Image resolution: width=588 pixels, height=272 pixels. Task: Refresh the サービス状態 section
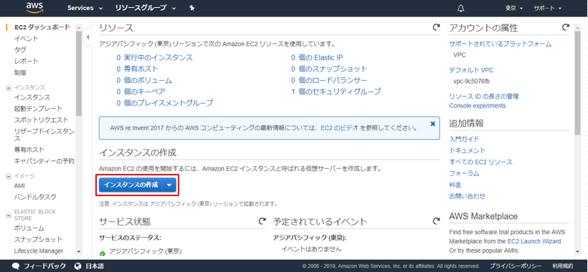[x=262, y=221]
